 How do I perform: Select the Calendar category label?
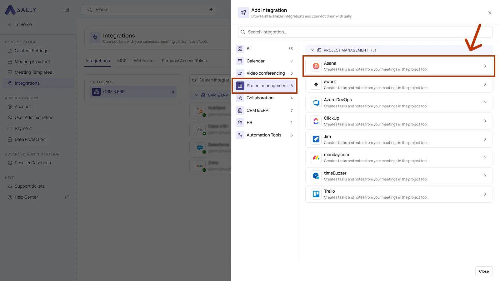click(x=256, y=61)
